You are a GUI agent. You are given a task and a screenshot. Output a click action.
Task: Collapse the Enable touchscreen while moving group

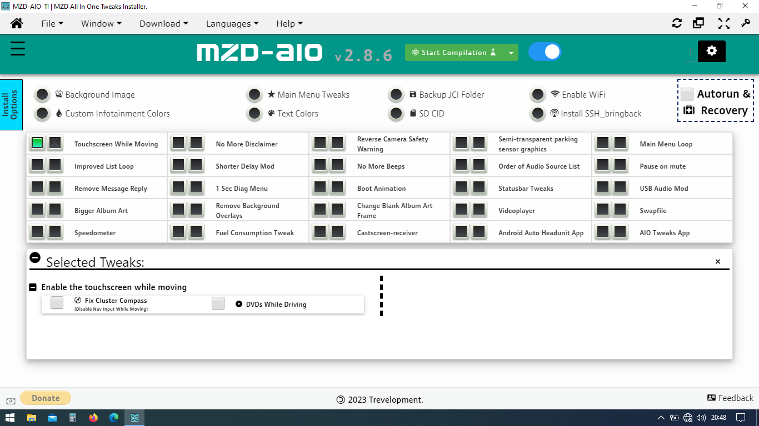pyautogui.click(x=33, y=287)
